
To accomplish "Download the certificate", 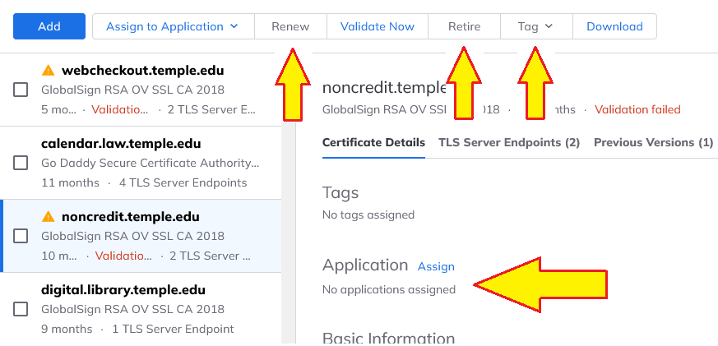I will pyautogui.click(x=614, y=26).
